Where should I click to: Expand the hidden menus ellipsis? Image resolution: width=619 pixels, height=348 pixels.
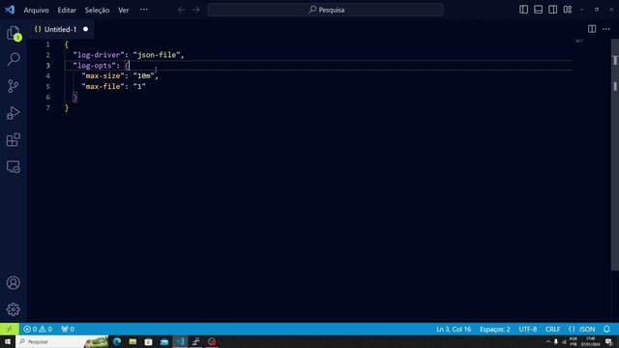point(144,10)
